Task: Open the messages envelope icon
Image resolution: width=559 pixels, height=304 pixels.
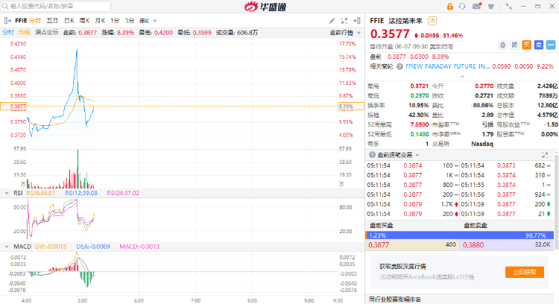Action: [476, 6]
